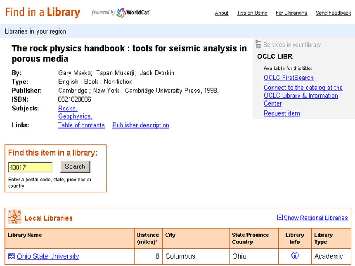The width and height of the screenshot is (355, 266).
Task: Click the library building icon beside Ohio State University
Action: pos(11,256)
